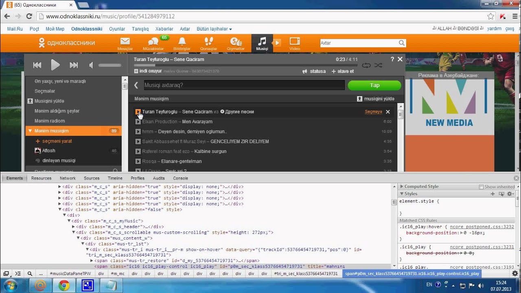This screenshot has width=521, height=293.
Task: Expand span class mus-tr_restore node
Action: pyautogui.click(x=92, y=261)
